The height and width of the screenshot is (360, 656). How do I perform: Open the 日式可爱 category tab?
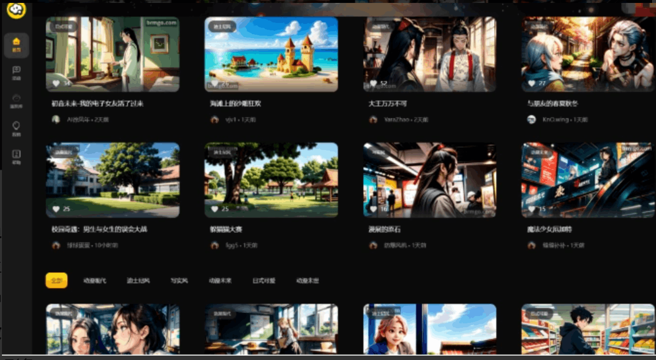(x=264, y=281)
